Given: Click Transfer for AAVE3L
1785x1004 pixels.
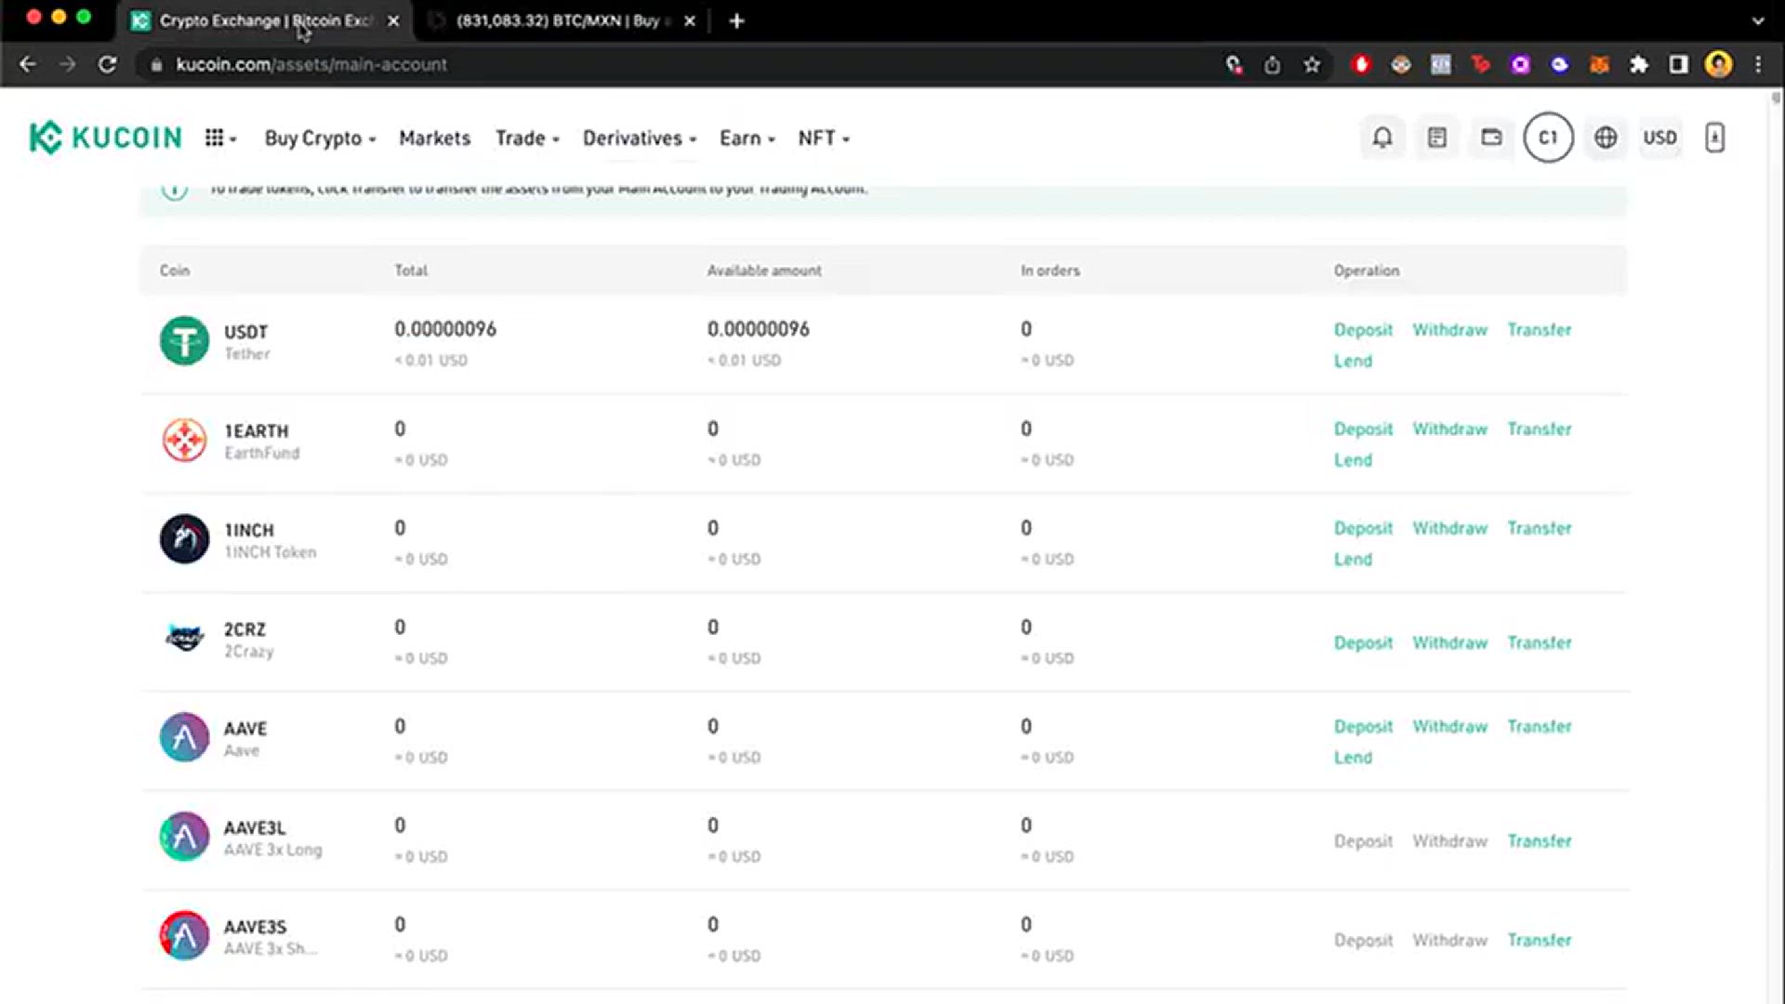Looking at the screenshot, I should click(1540, 841).
